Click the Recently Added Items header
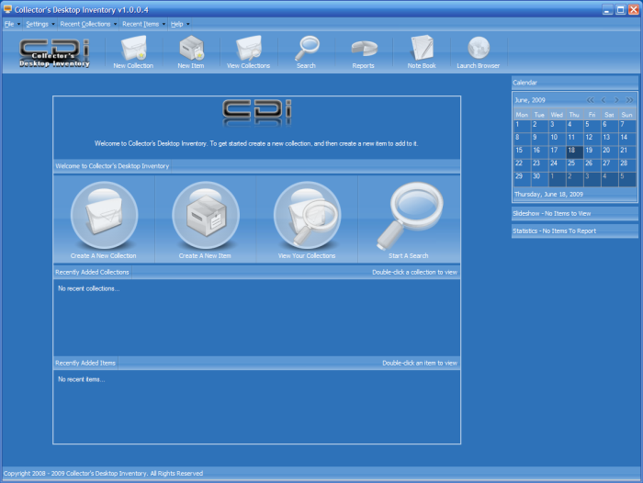Screen dimensions: 643x483 (x=85, y=363)
